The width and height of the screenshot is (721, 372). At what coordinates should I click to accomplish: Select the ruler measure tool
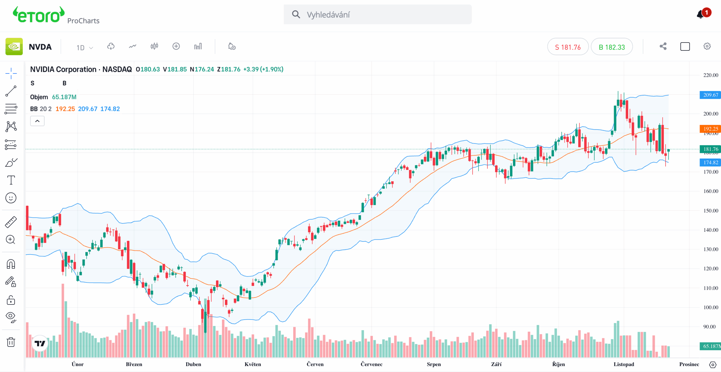pyautogui.click(x=11, y=222)
